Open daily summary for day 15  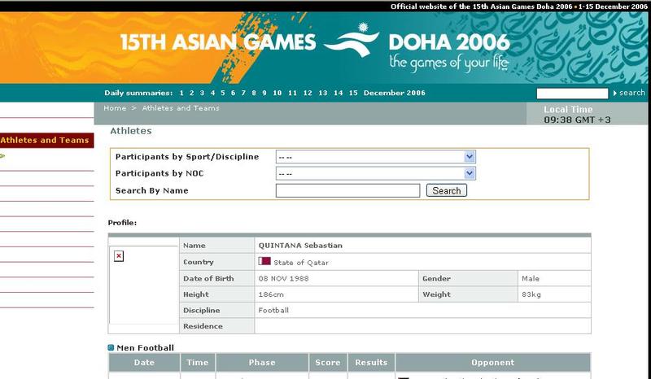(353, 93)
